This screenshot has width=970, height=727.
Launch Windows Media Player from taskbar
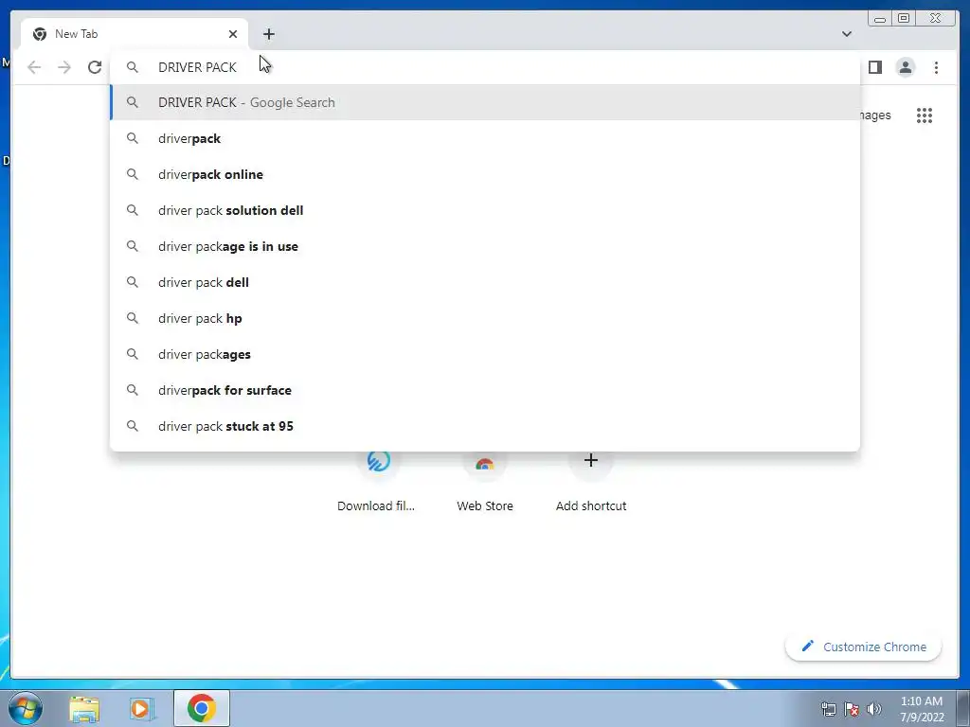(x=141, y=708)
